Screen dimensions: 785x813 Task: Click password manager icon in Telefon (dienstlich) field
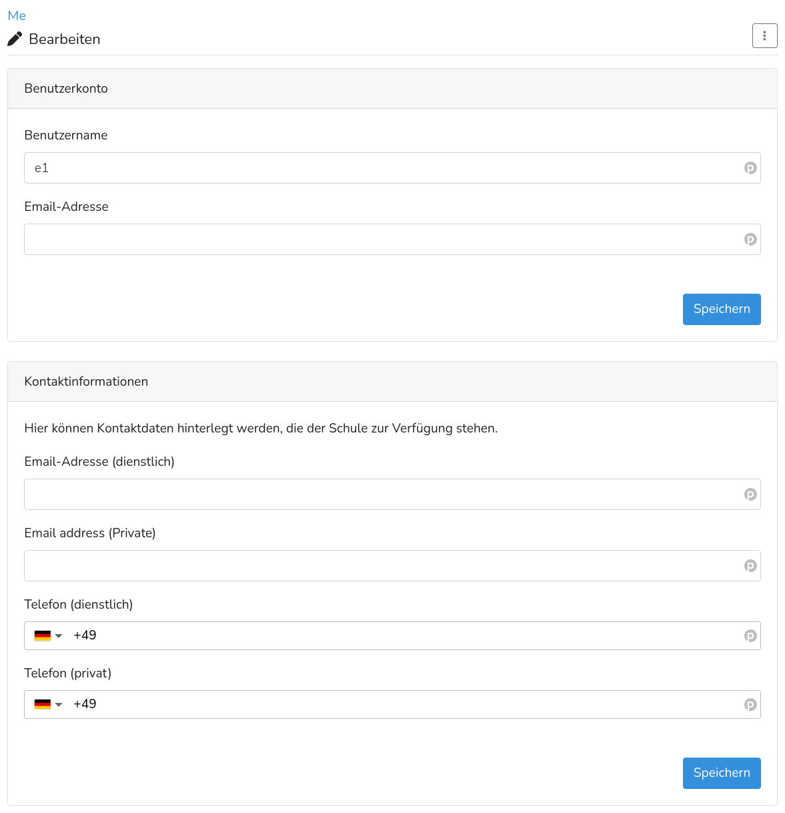750,636
